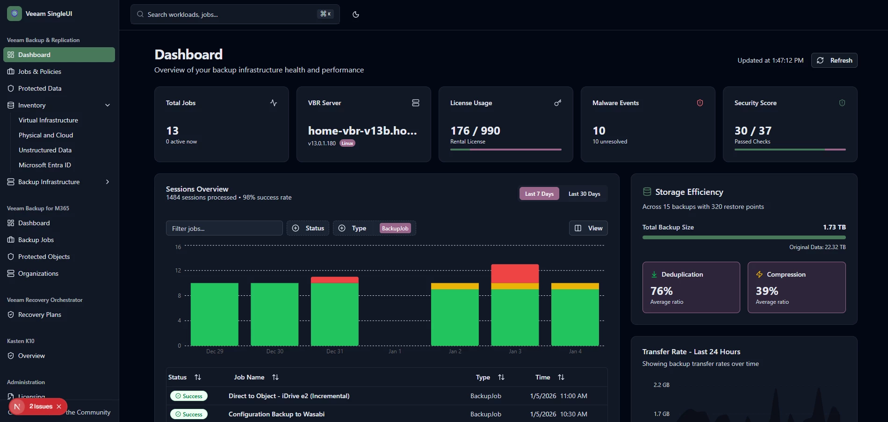This screenshot has height=422, width=888.
Task: Sort table by Time column
Action: 550,377
